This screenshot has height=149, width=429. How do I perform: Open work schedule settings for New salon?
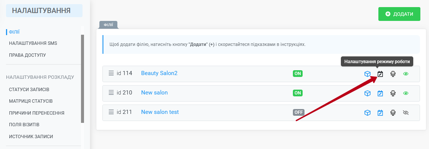click(x=380, y=93)
